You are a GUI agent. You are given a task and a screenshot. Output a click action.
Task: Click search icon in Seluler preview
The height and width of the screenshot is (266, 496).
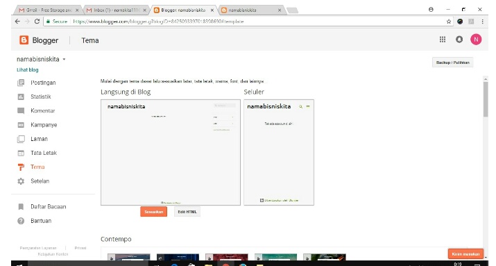pyautogui.click(x=300, y=107)
